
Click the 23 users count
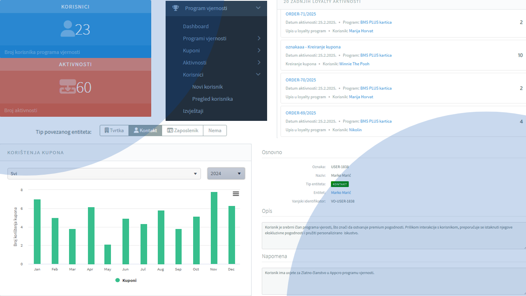[83, 30]
